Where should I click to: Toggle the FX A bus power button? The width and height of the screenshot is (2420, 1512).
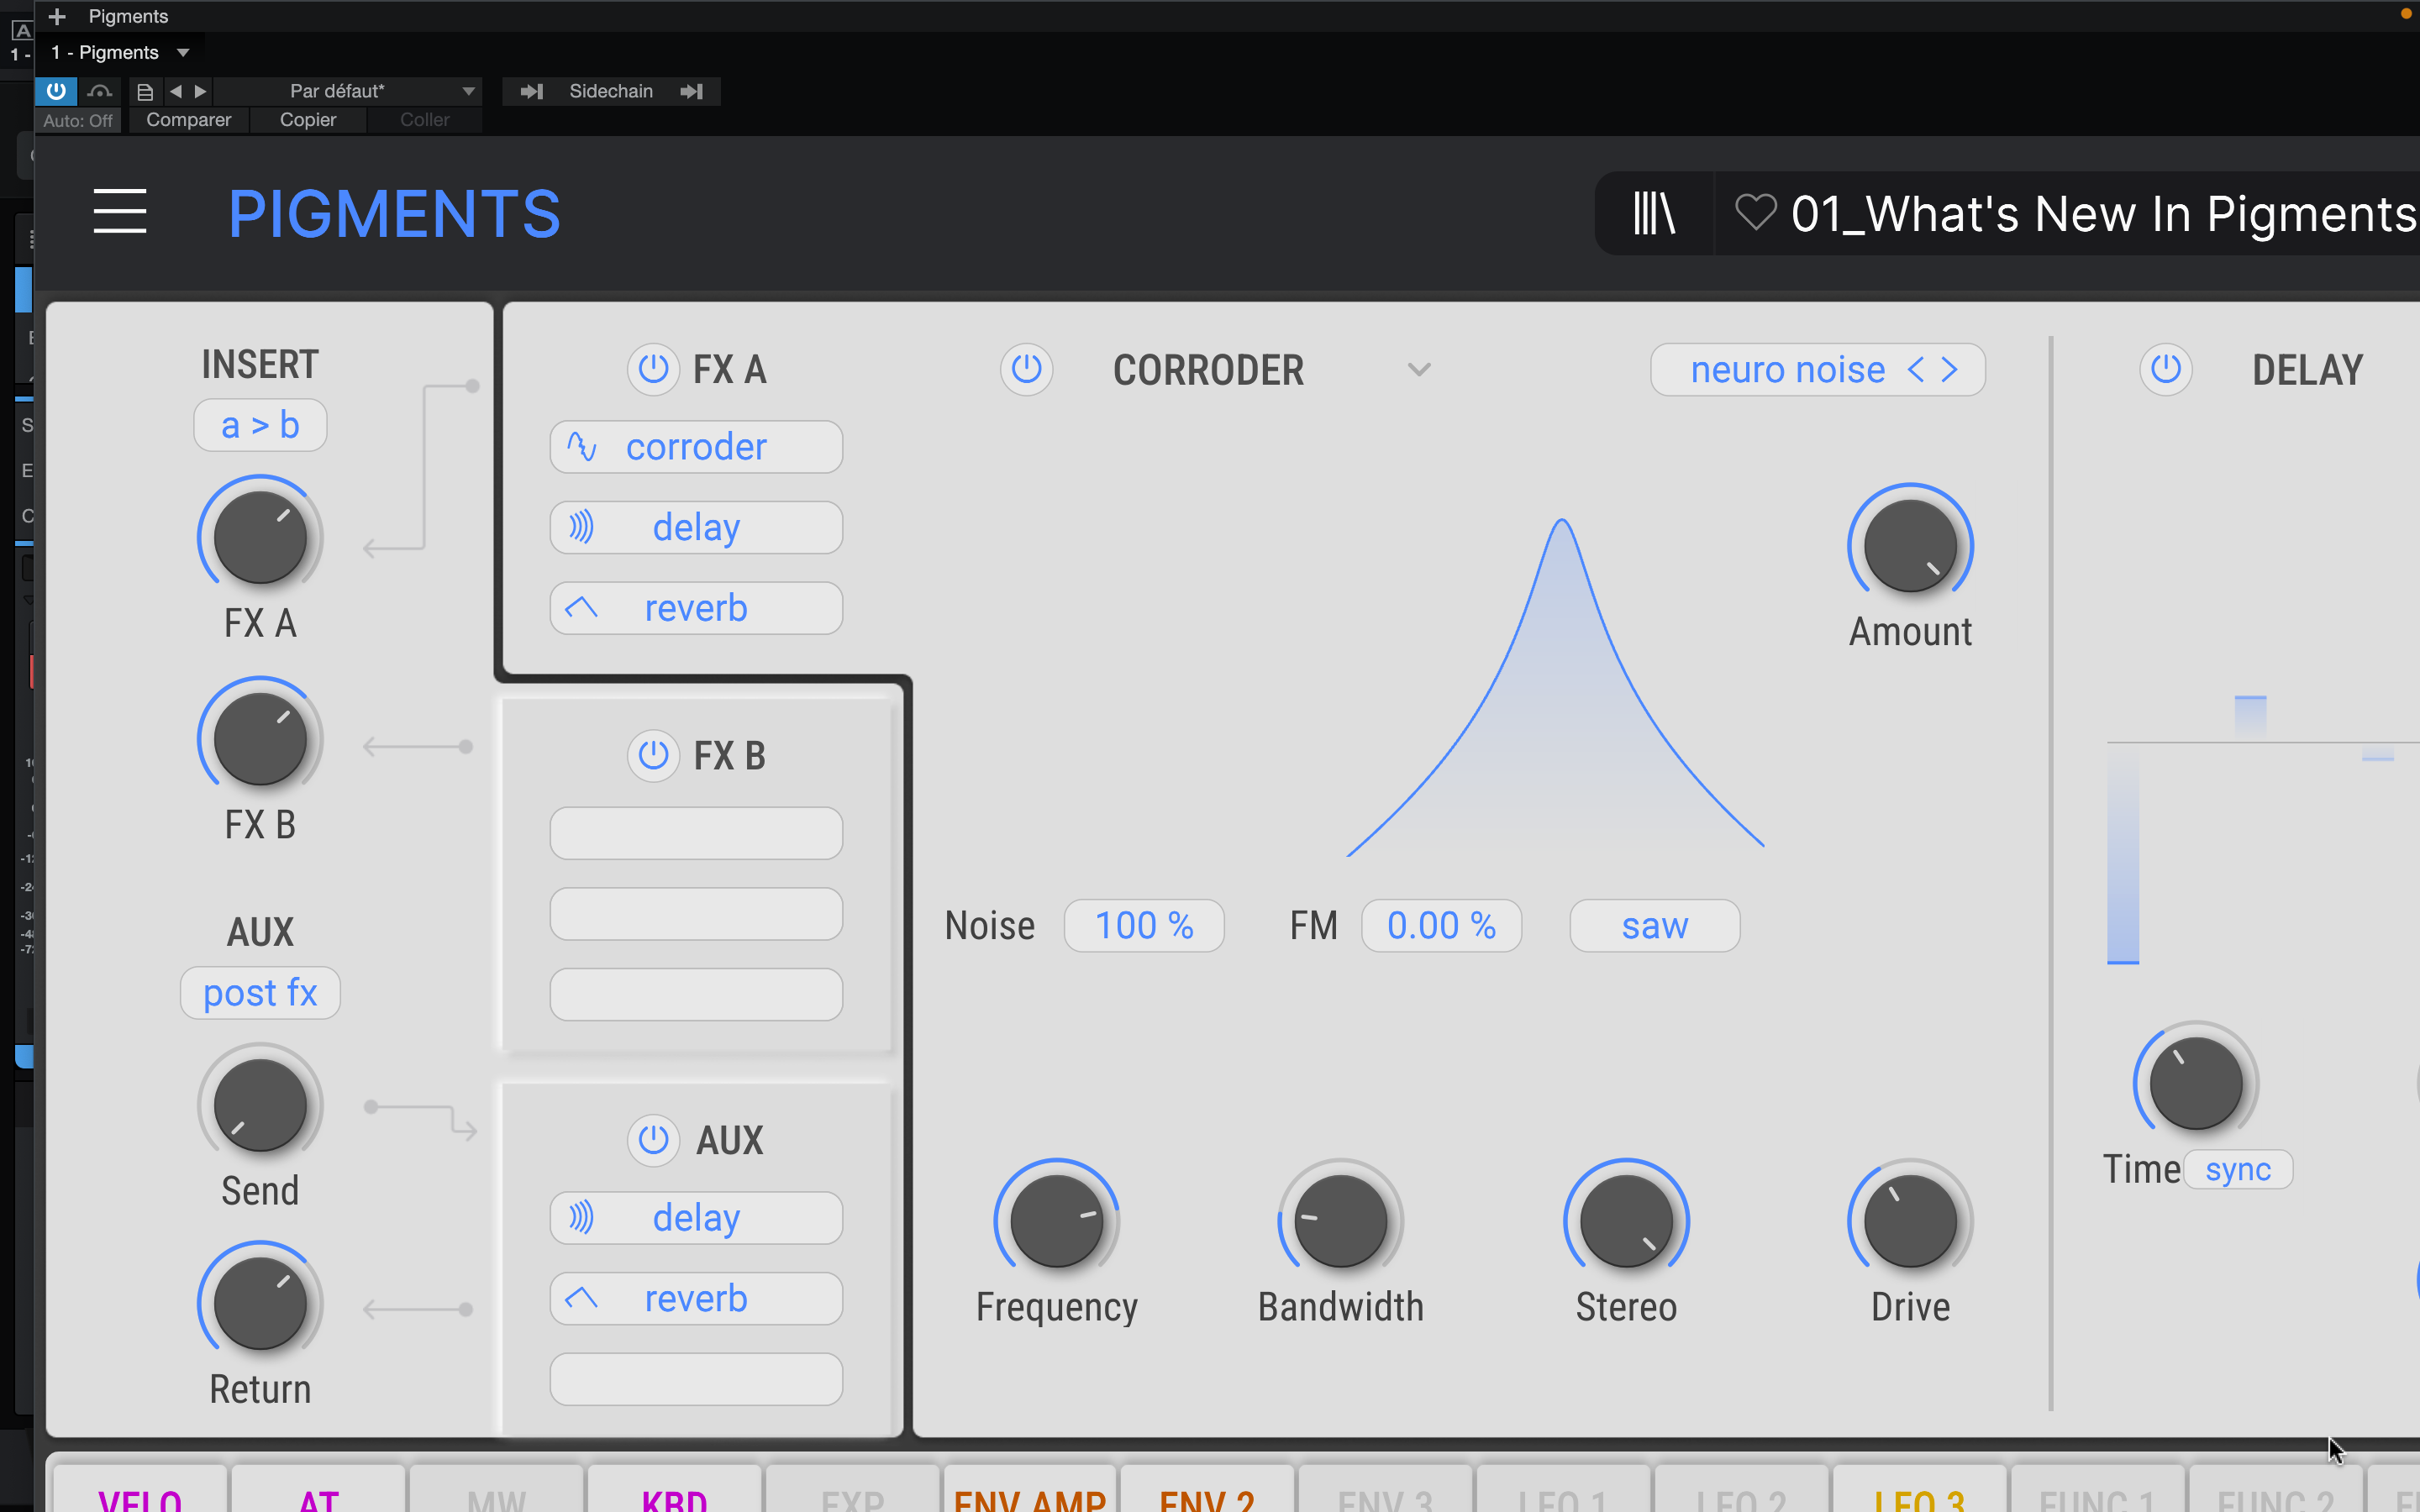[x=653, y=369]
